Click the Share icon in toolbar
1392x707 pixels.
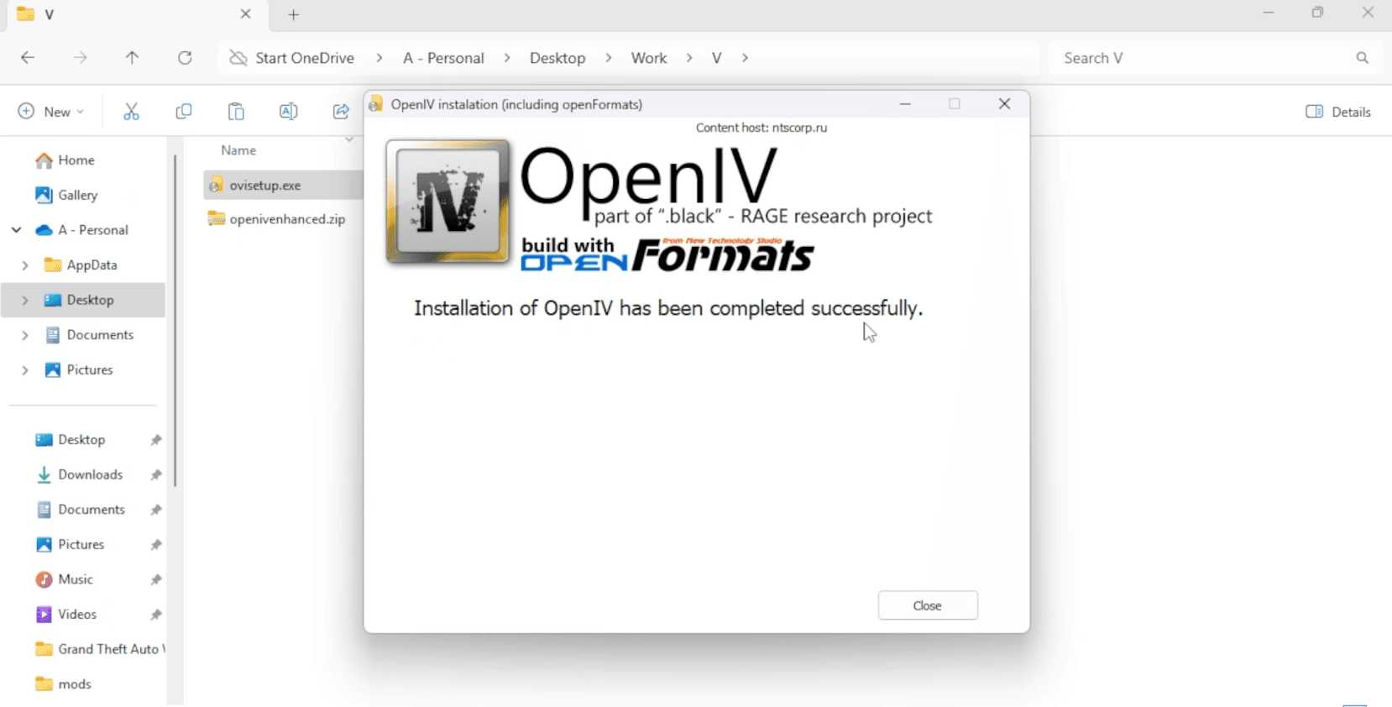point(341,112)
